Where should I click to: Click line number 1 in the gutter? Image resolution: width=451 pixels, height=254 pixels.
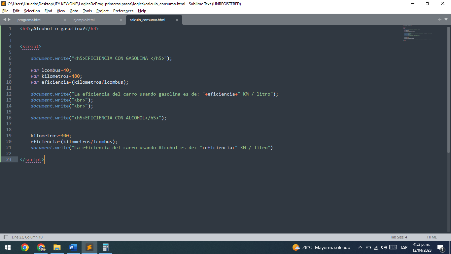point(10,28)
